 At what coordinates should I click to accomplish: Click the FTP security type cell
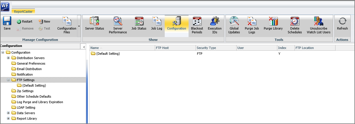[x=200, y=54]
